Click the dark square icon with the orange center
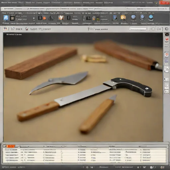The height and width of the screenshot is (170, 170). click(12, 18)
